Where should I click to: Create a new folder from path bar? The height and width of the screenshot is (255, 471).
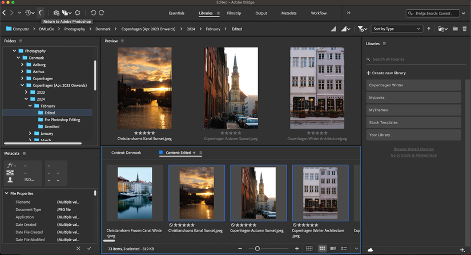(455, 29)
